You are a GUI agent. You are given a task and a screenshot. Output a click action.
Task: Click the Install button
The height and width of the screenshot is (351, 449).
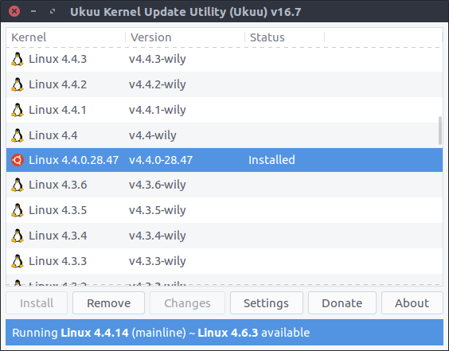point(37,303)
